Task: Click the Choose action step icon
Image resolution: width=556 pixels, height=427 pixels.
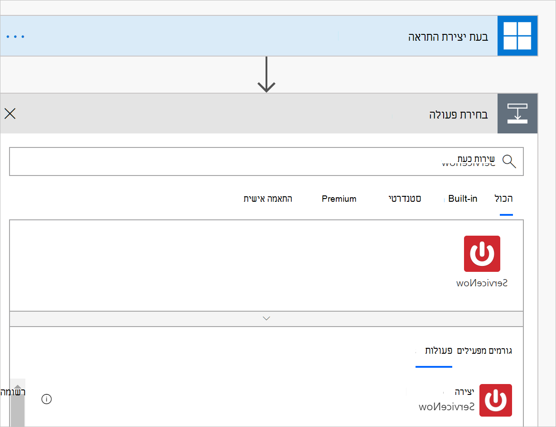Action: coord(517,114)
